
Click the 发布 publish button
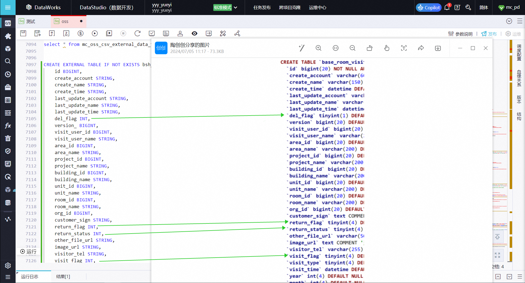(x=489, y=34)
